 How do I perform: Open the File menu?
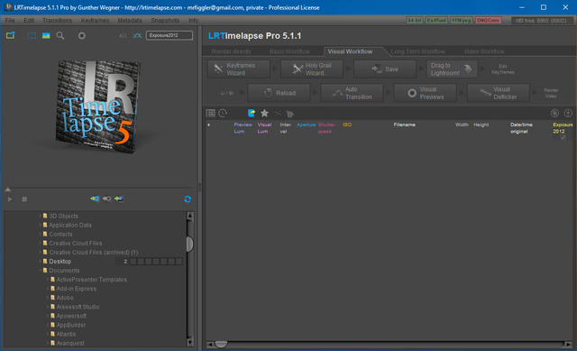point(10,20)
